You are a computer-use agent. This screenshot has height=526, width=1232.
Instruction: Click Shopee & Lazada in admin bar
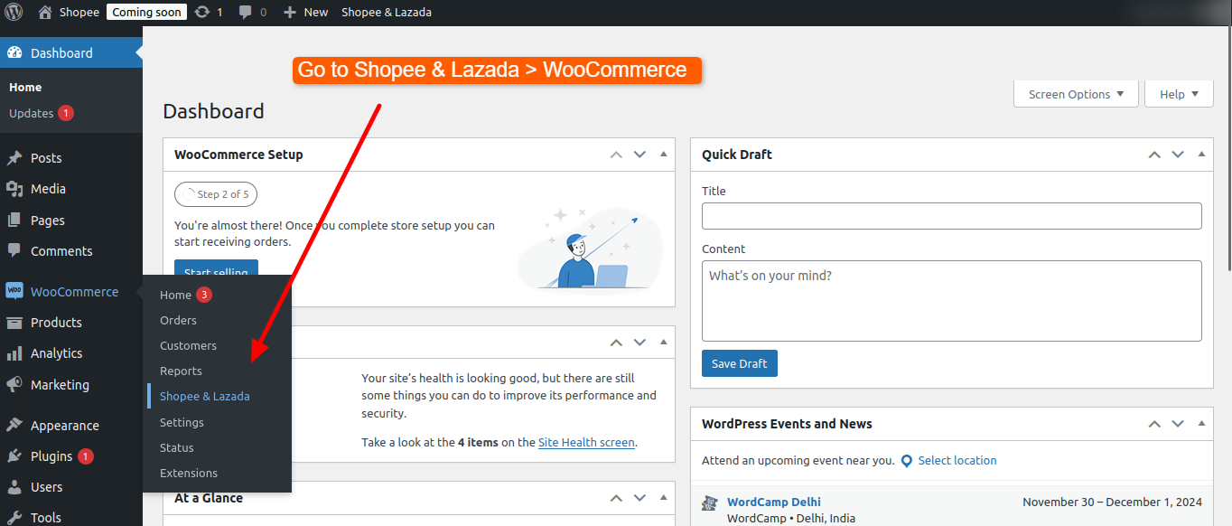coord(387,13)
